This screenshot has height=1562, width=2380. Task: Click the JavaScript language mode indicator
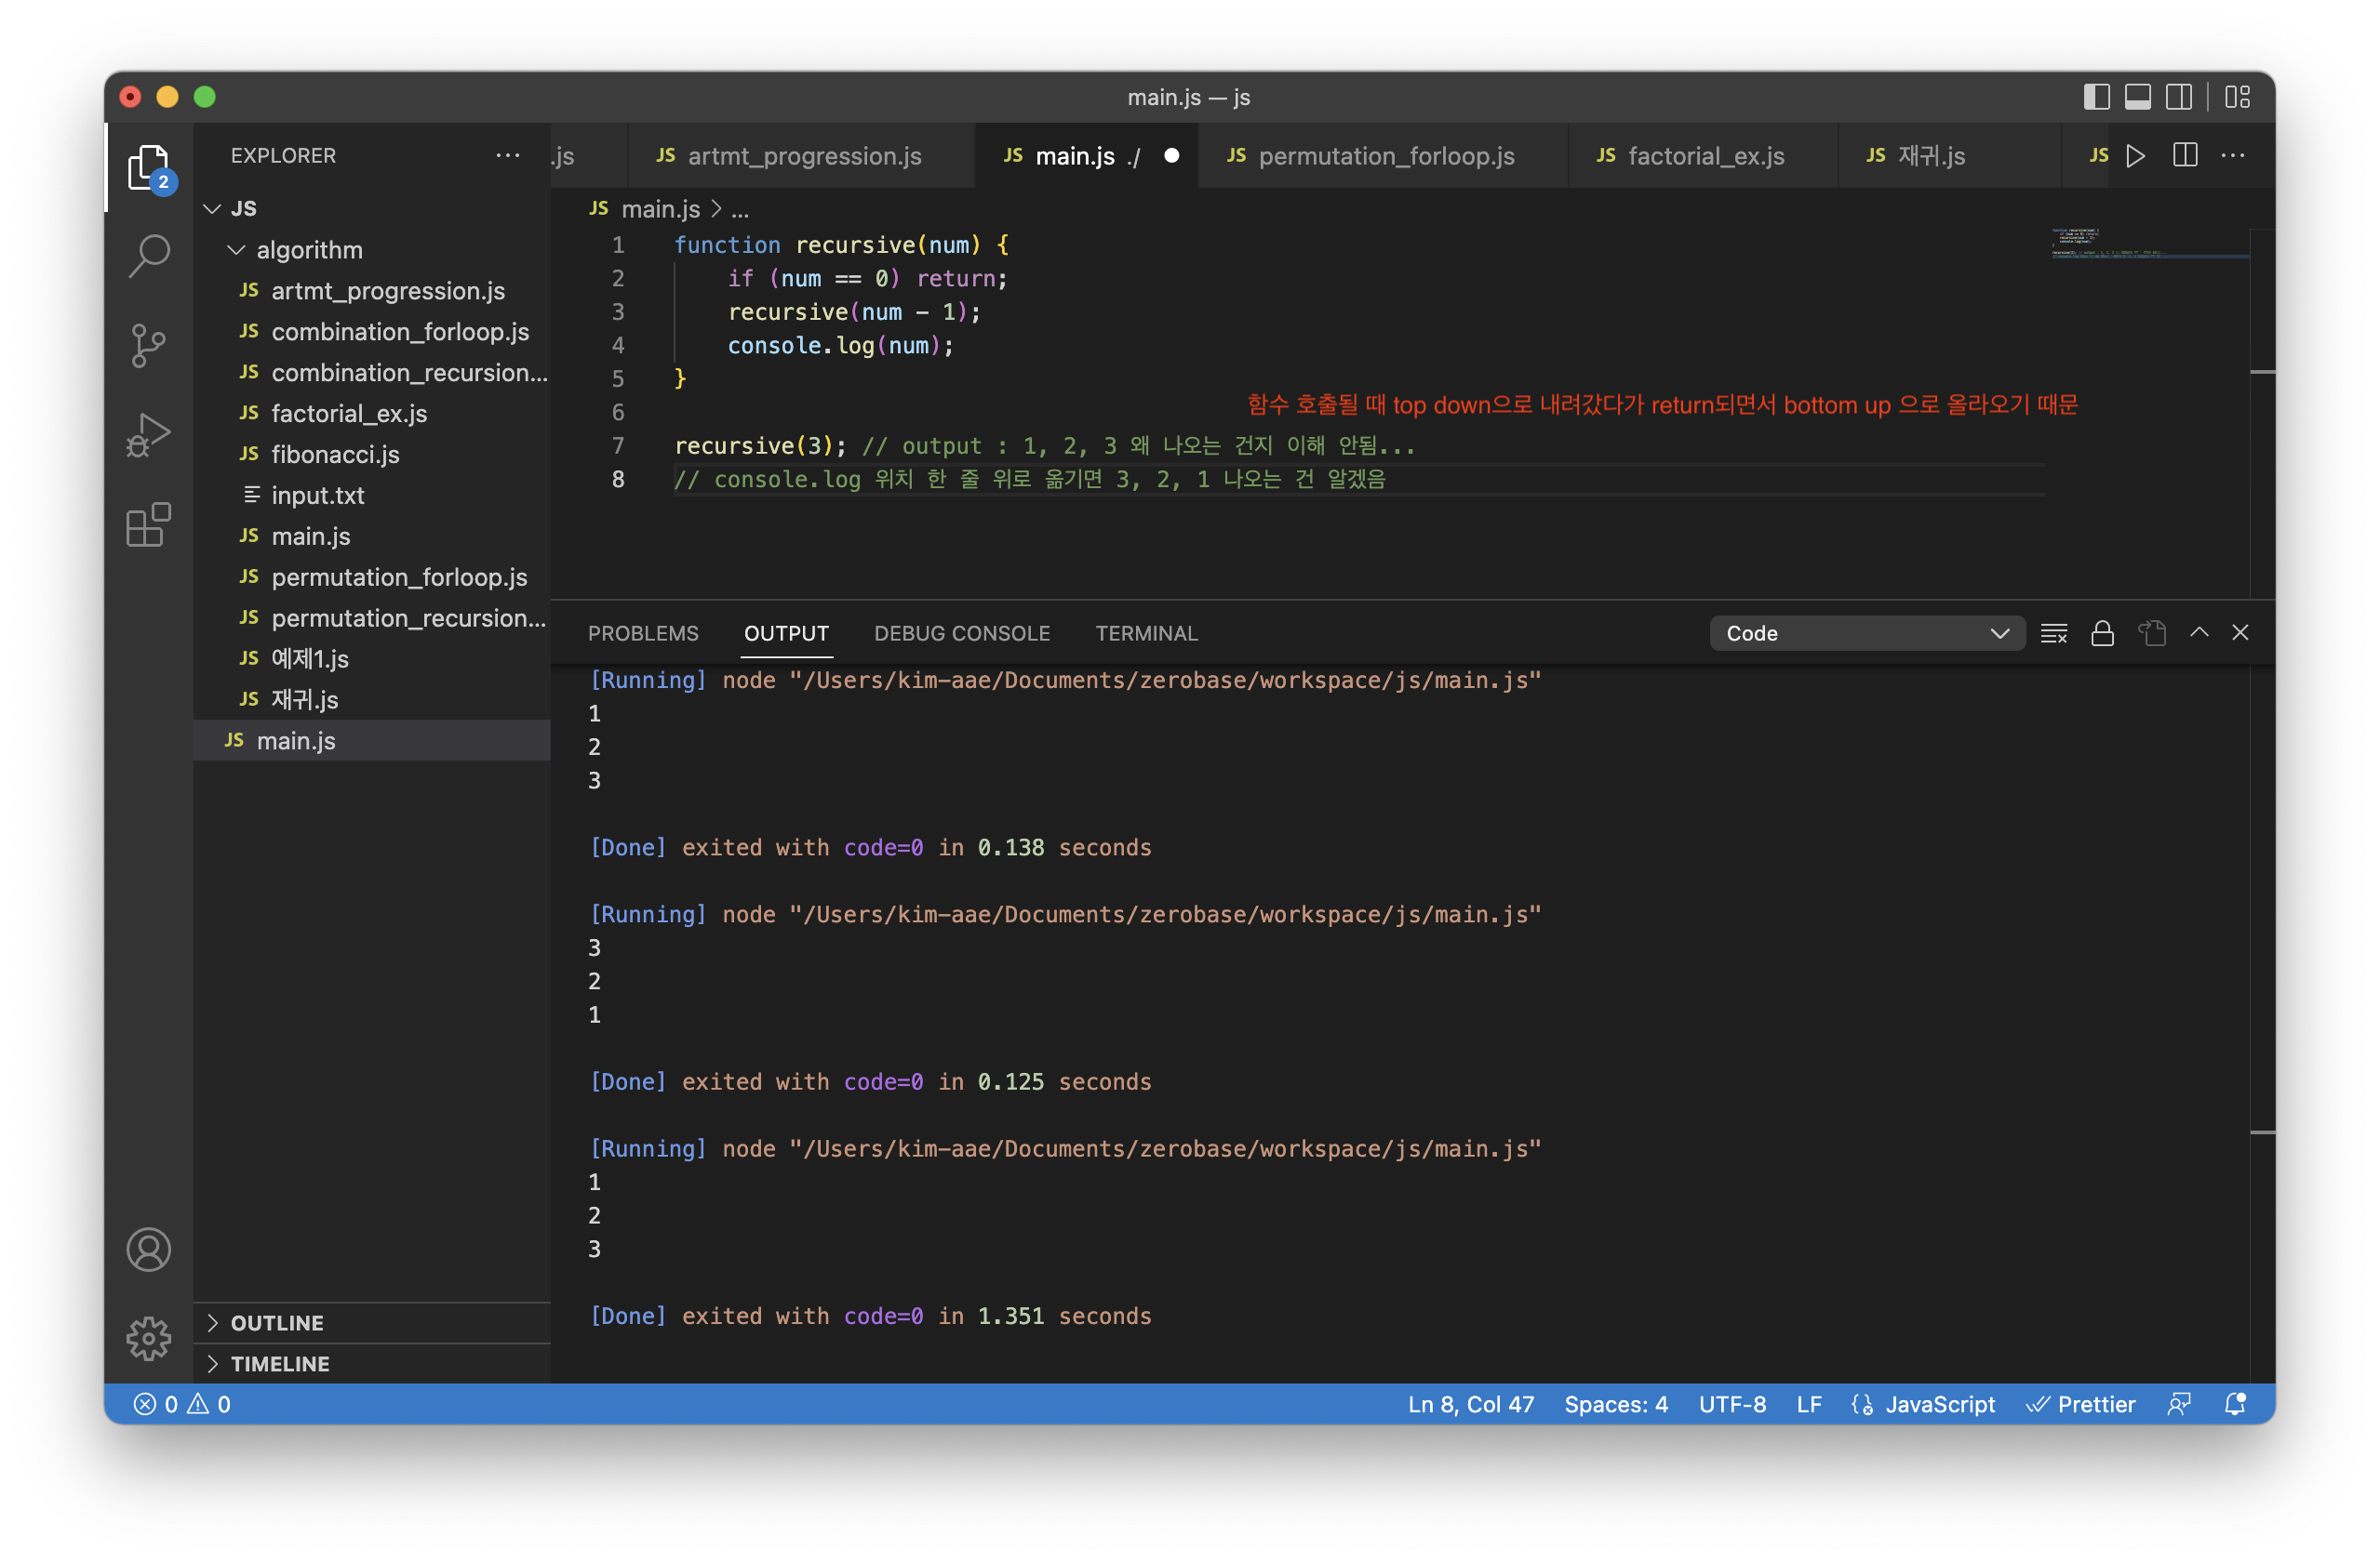(1938, 1404)
